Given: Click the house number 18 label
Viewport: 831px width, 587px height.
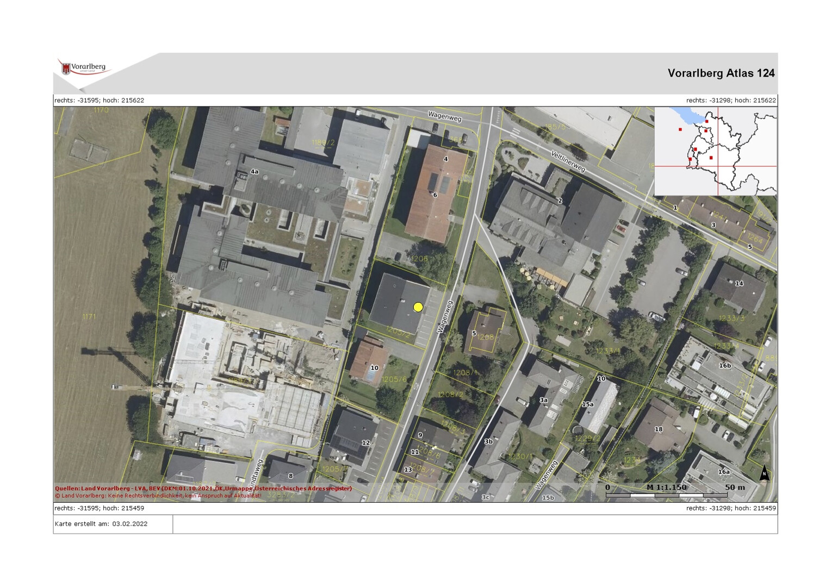Looking at the screenshot, I should pos(659,429).
